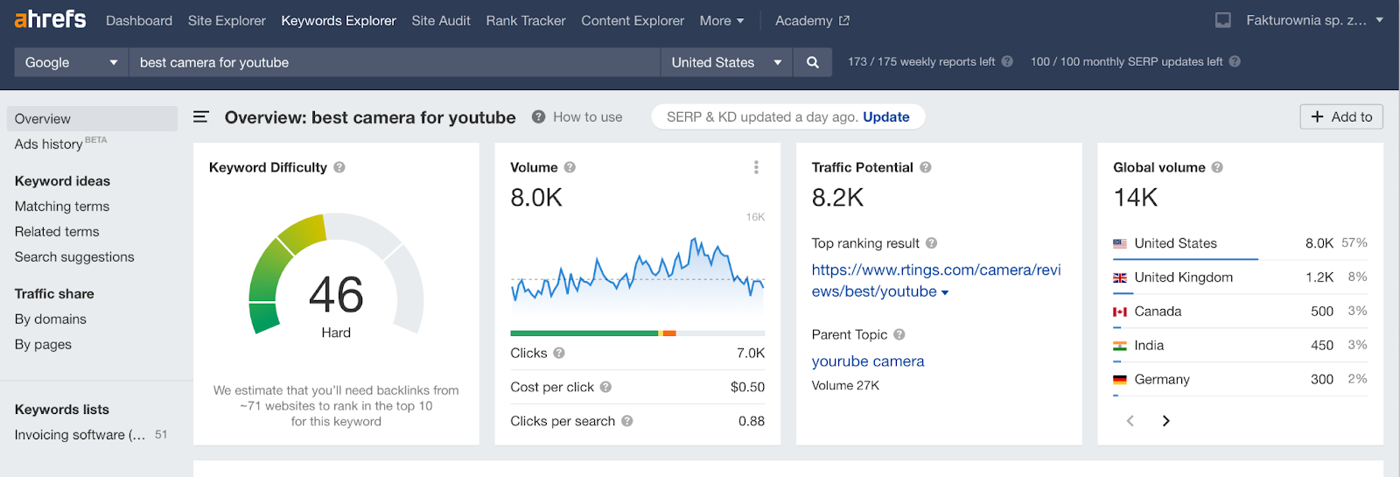
Task: Click the India row in Global volume
Action: pyautogui.click(x=1240, y=346)
